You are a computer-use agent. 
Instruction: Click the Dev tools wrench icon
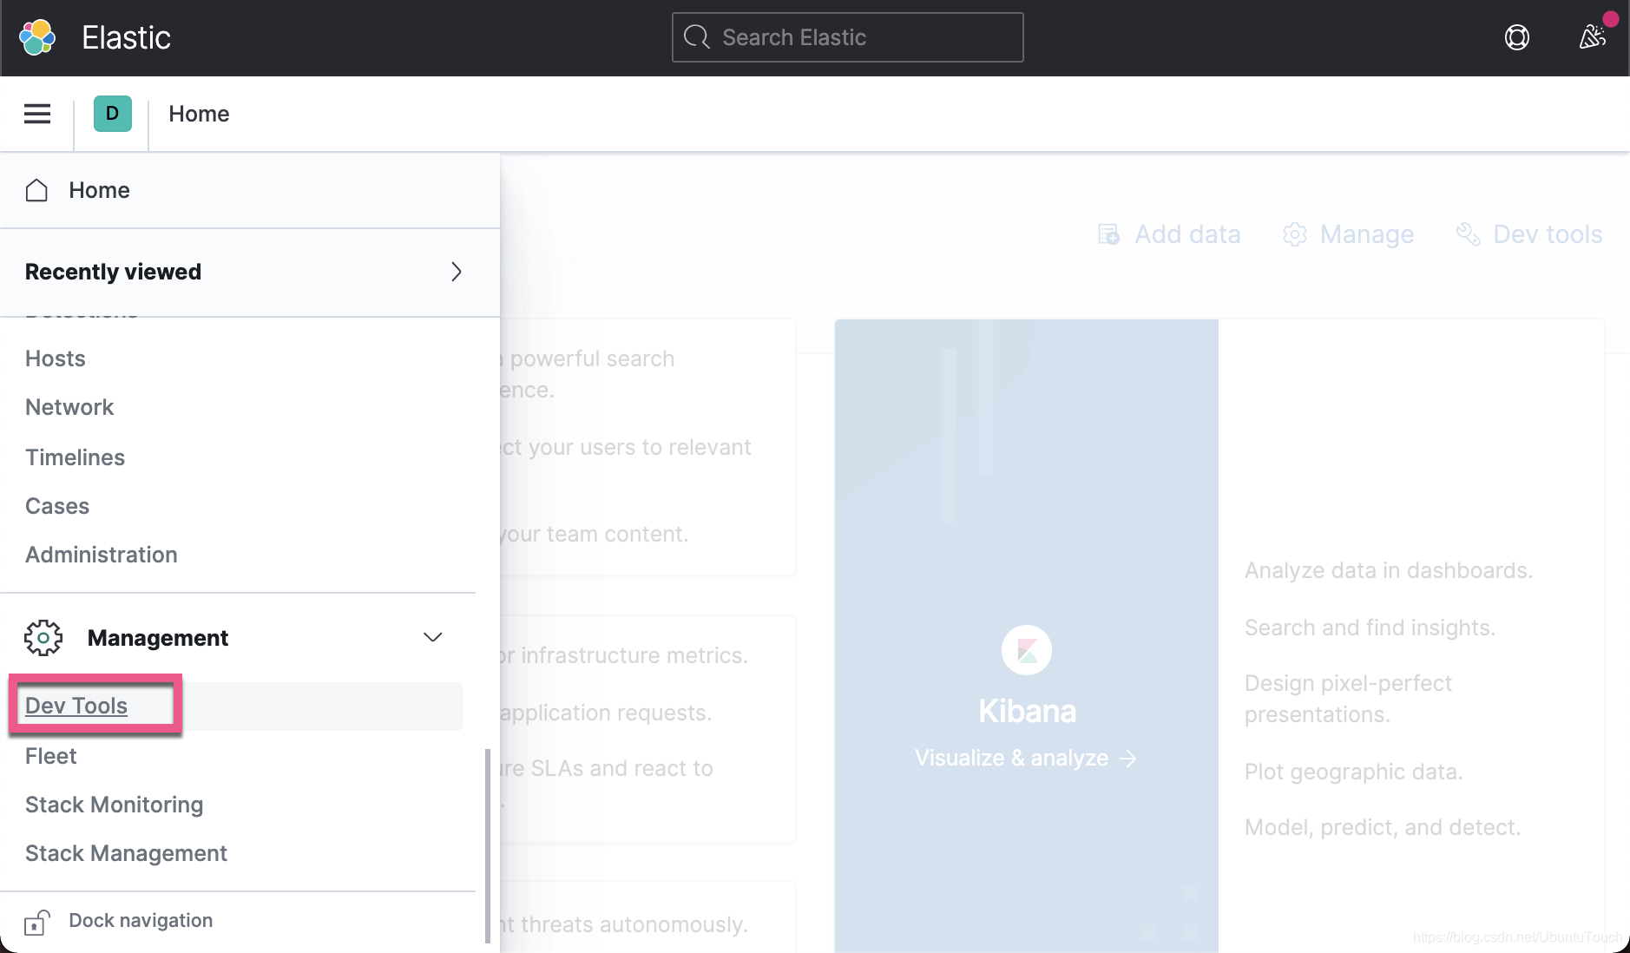(x=1468, y=234)
